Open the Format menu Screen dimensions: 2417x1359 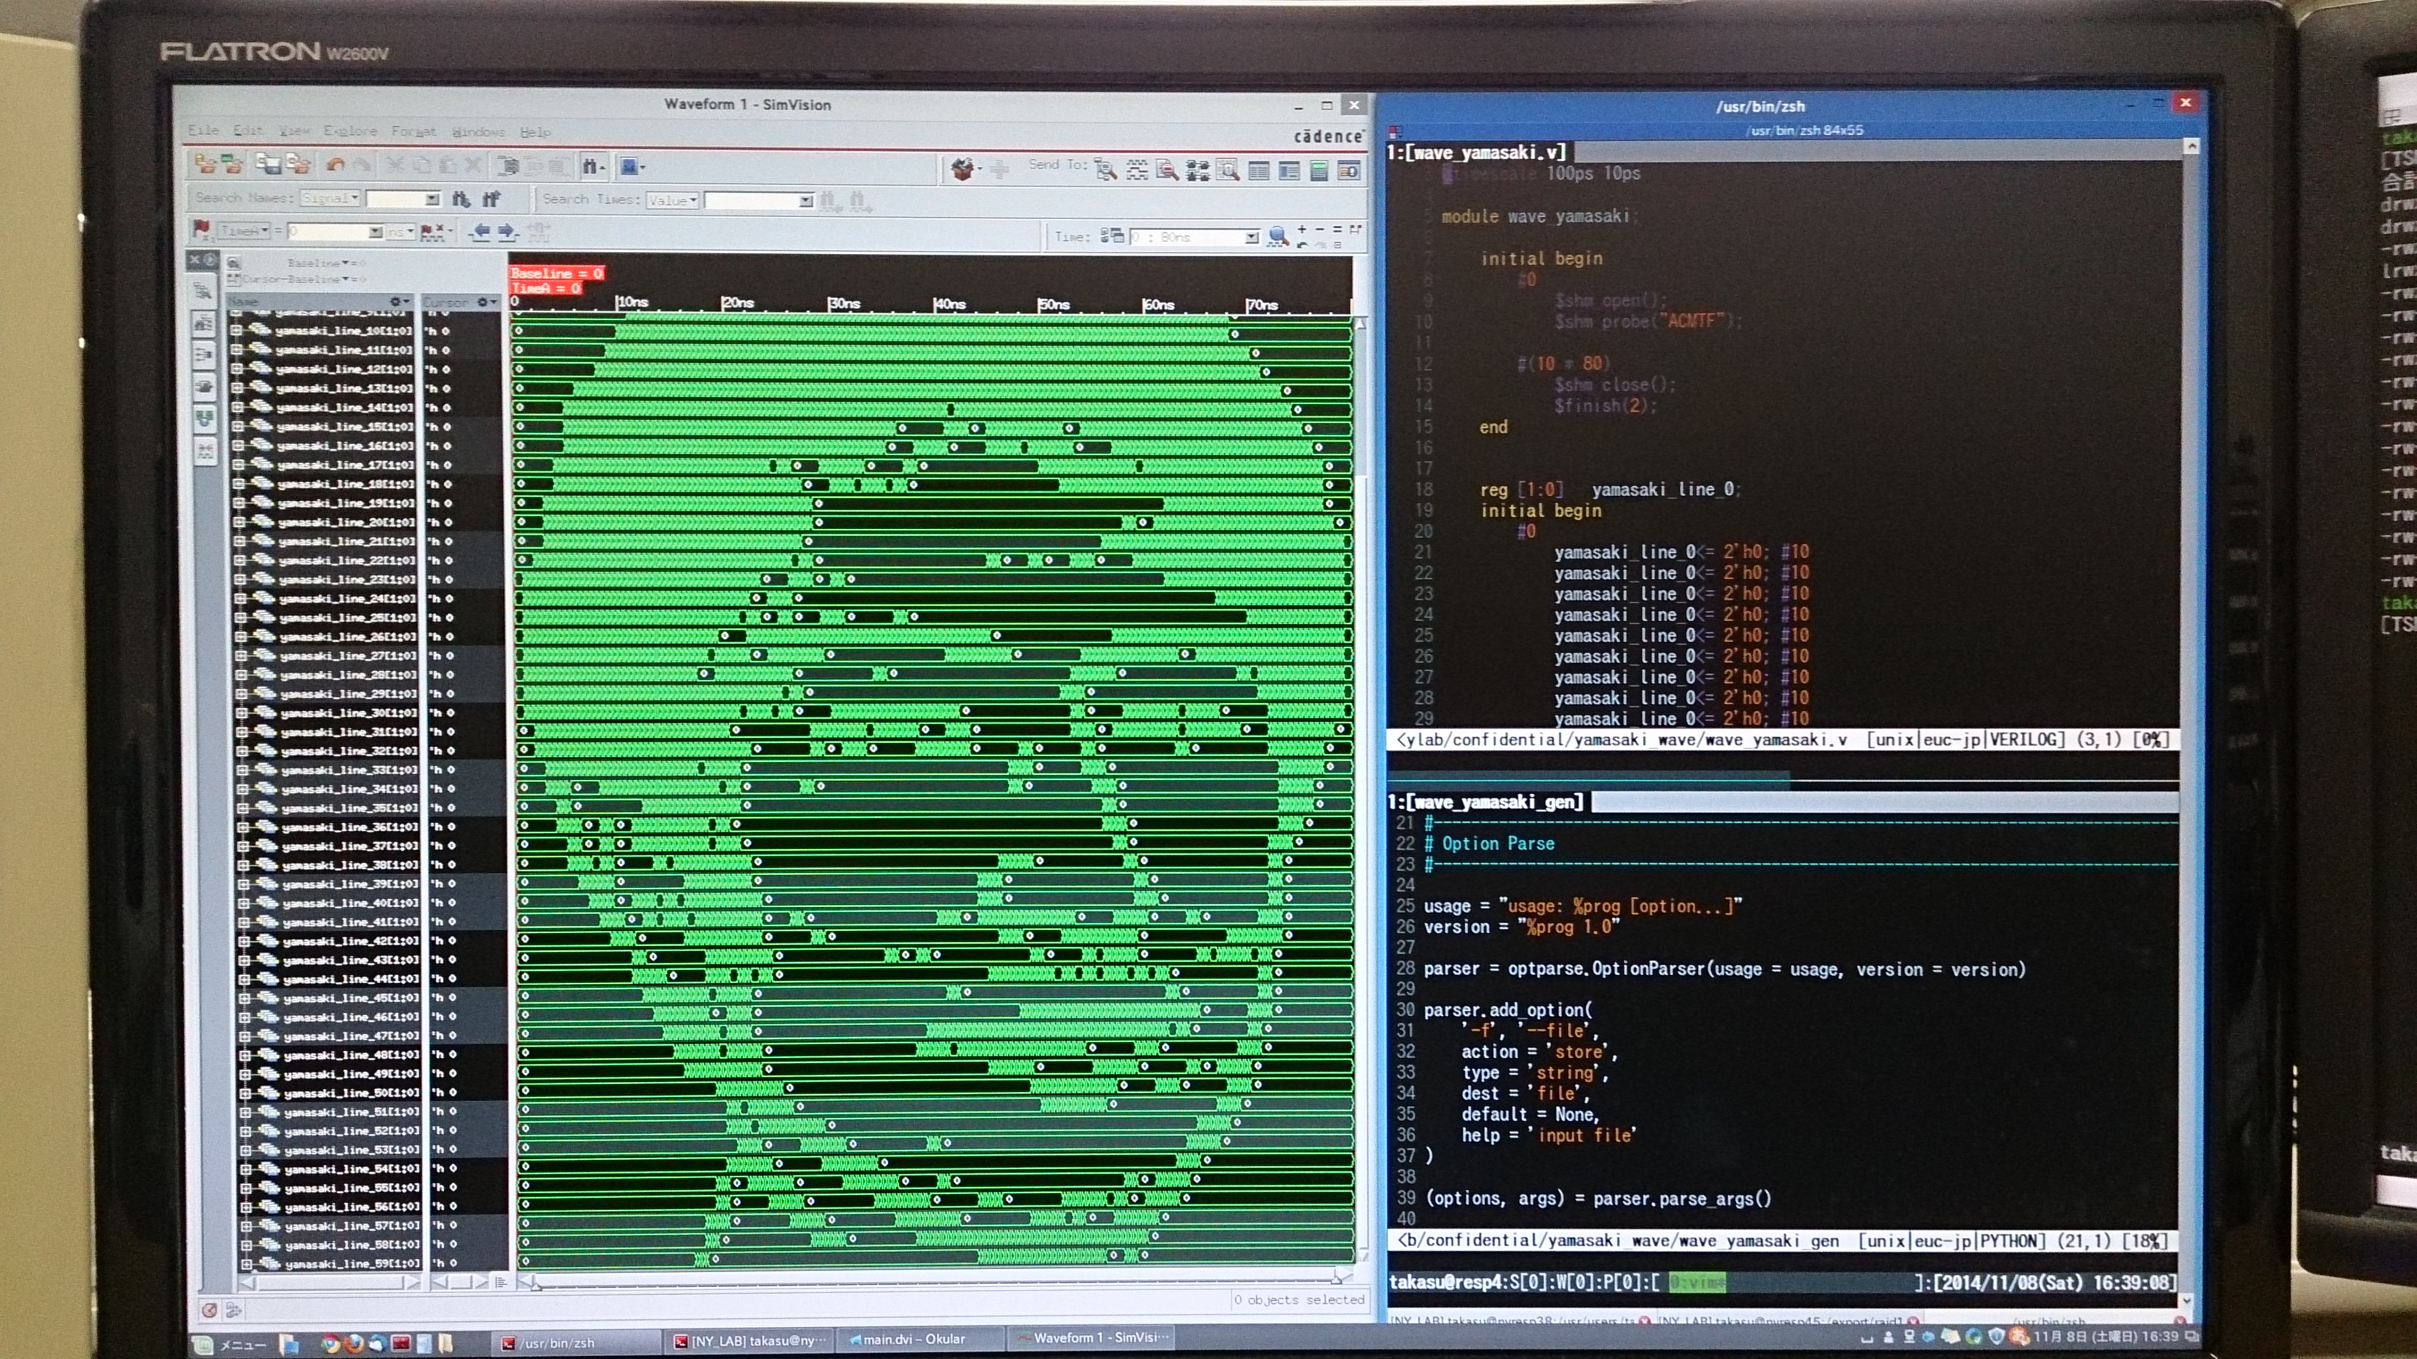(x=413, y=131)
